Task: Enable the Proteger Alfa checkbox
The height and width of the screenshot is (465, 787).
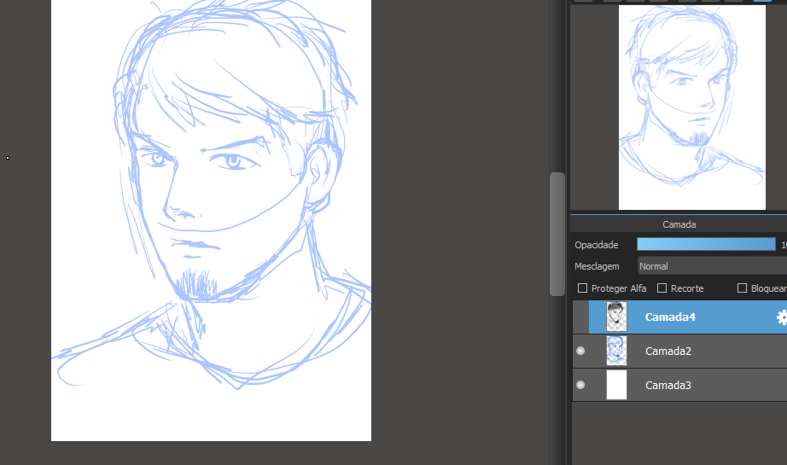Action: click(582, 288)
